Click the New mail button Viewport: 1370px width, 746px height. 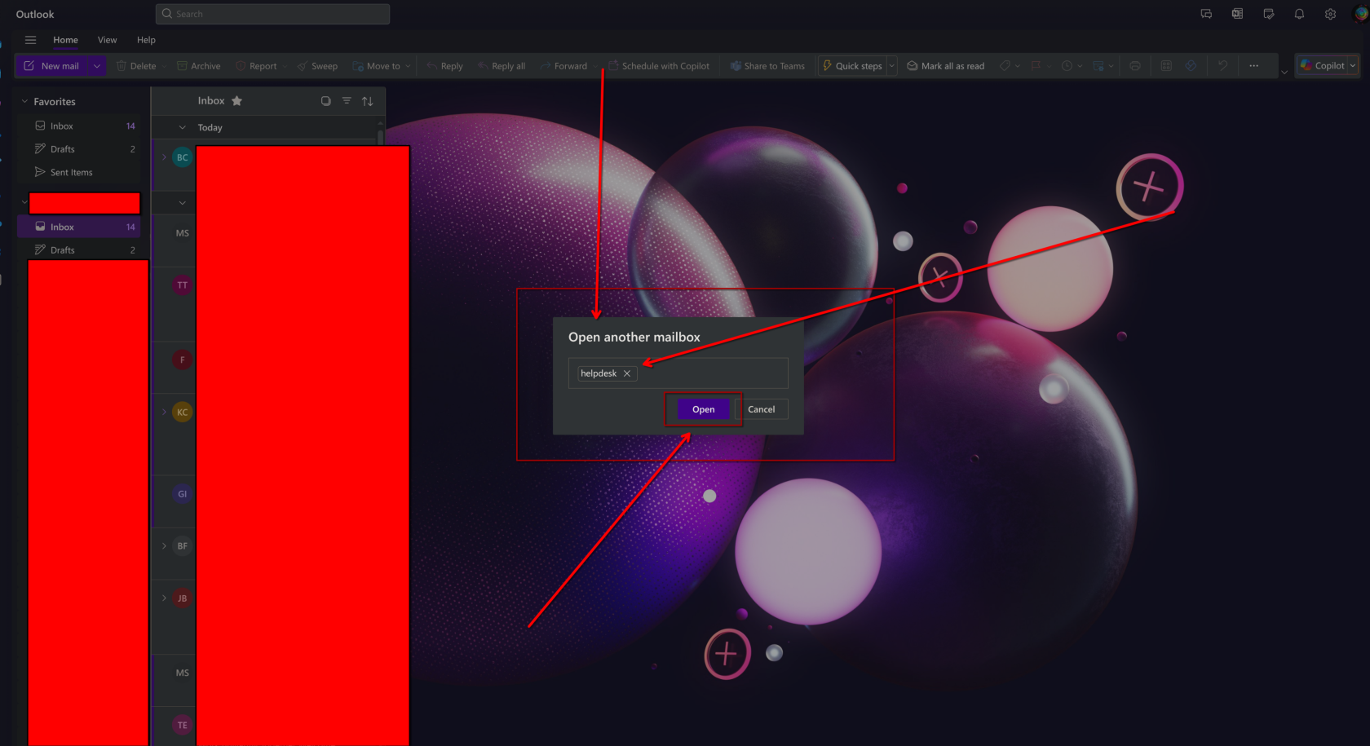[x=52, y=66]
